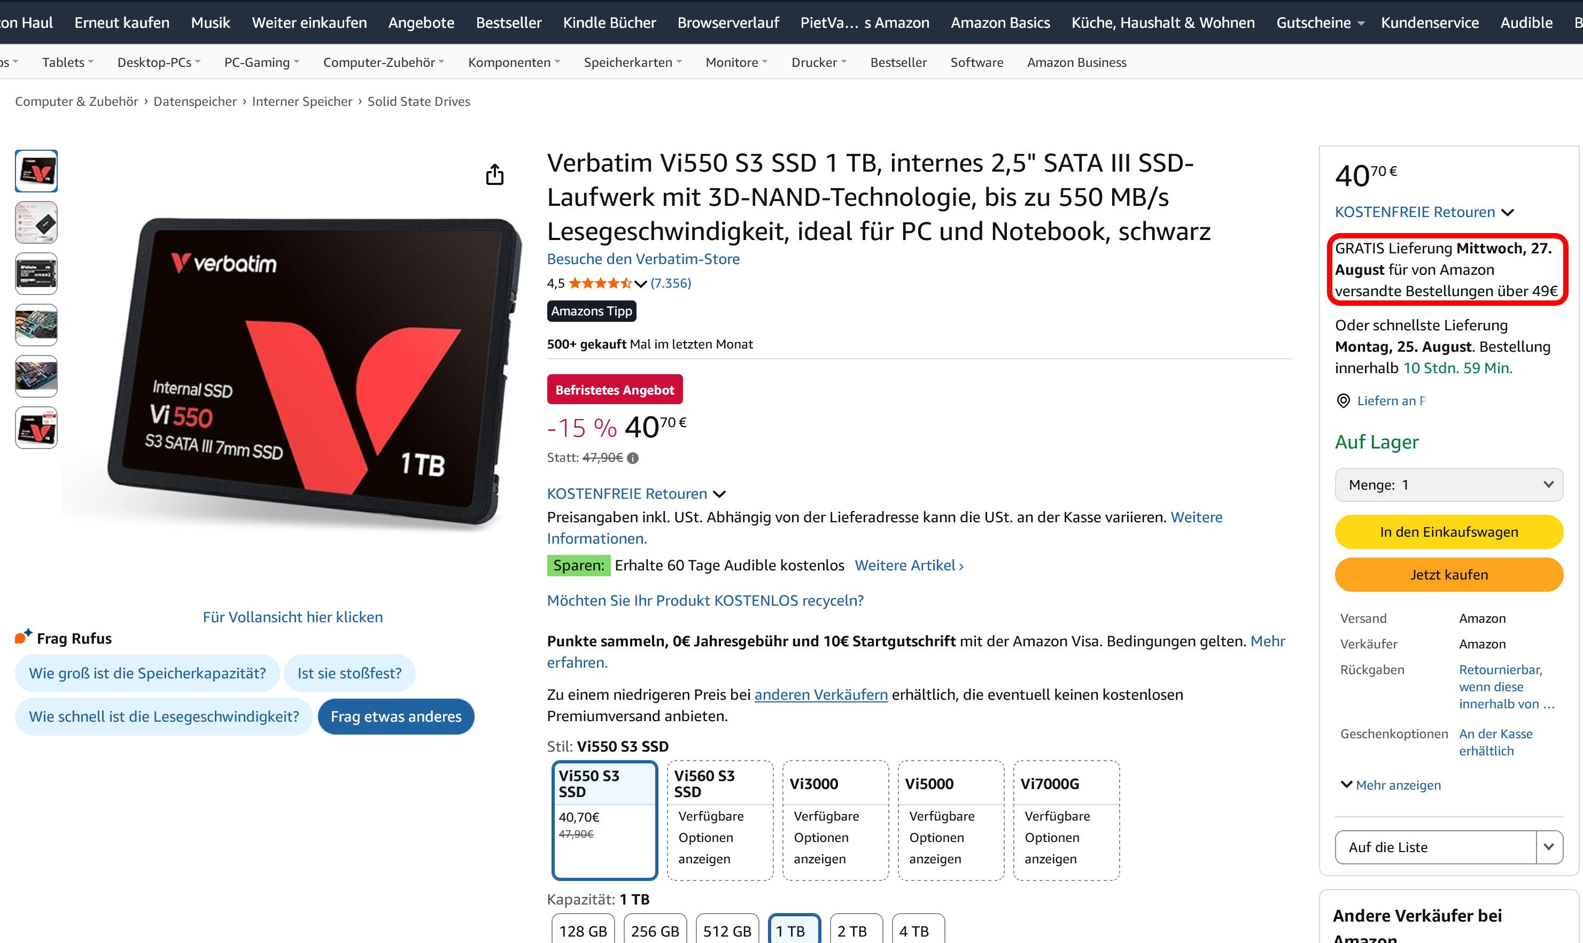Select the second product thumbnail image

(x=36, y=222)
